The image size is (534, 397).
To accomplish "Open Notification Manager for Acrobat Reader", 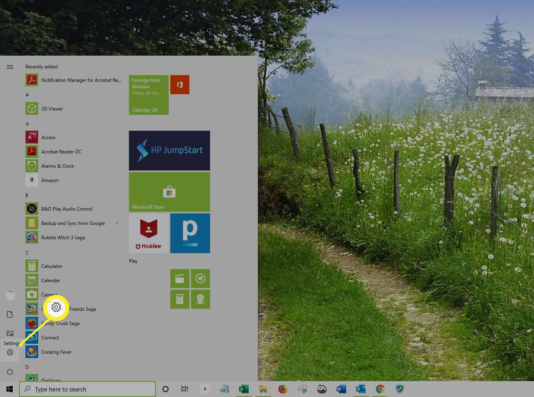I will pyautogui.click(x=73, y=80).
